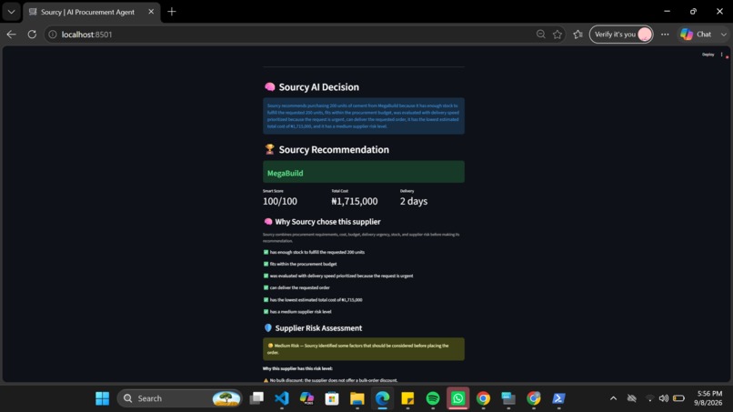This screenshot has width=733, height=412.
Task: Reload the localhost page
Action: click(x=32, y=35)
